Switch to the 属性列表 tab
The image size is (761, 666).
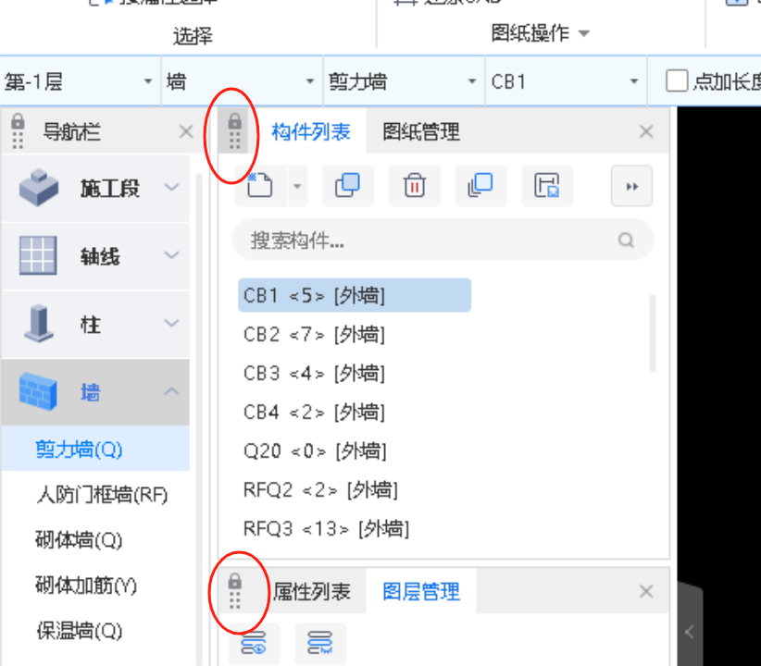pos(311,591)
